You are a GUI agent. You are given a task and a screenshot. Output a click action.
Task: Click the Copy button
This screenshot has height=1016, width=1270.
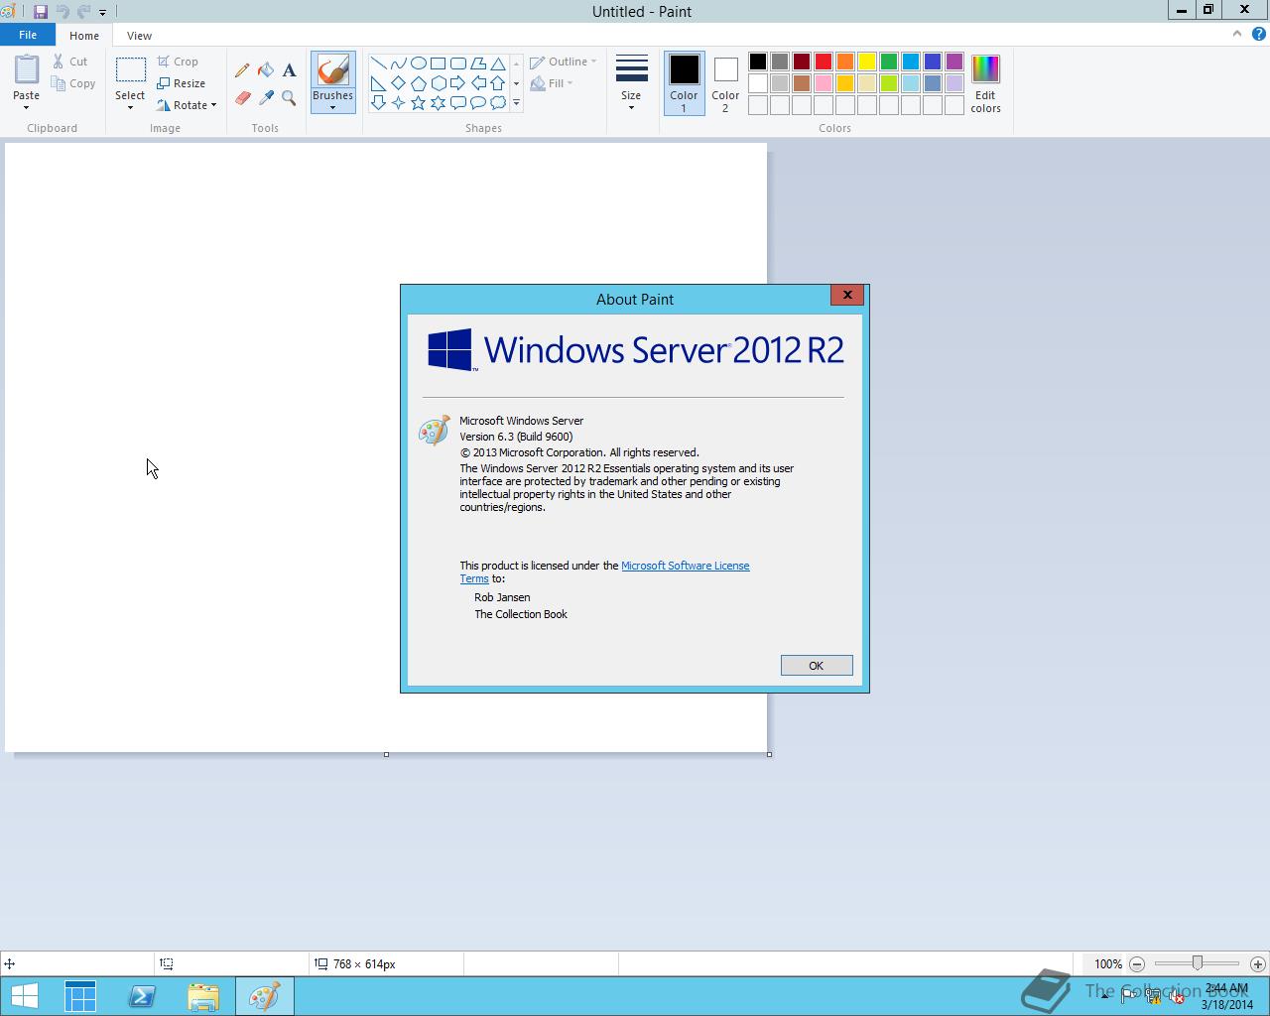pos(73,83)
